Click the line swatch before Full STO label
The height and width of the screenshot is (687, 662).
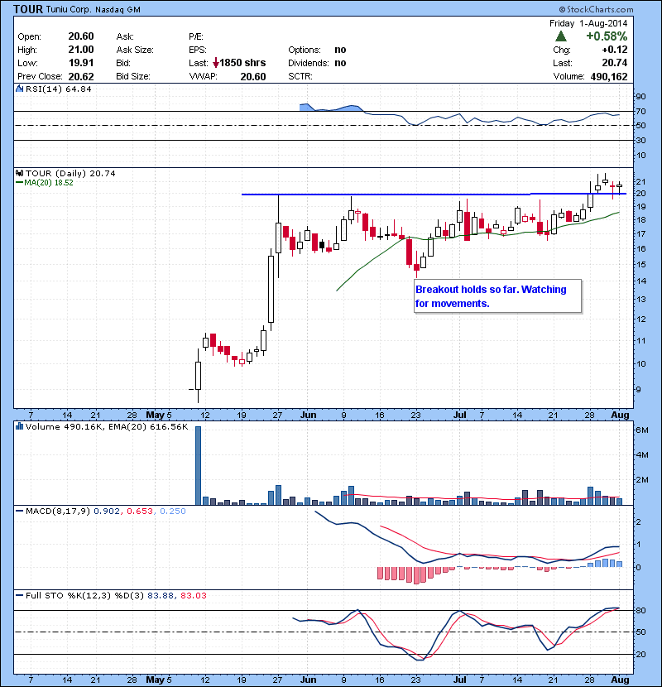tap(19, 595)
